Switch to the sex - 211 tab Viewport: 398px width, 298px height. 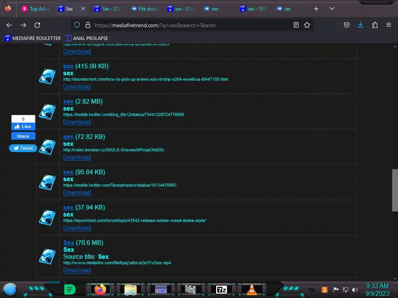tap(181, 9)
